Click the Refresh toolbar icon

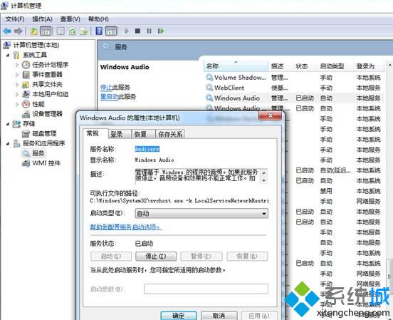point(73,31)
